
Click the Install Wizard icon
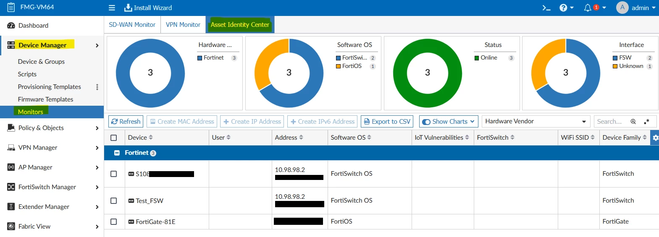coord(128,8)
